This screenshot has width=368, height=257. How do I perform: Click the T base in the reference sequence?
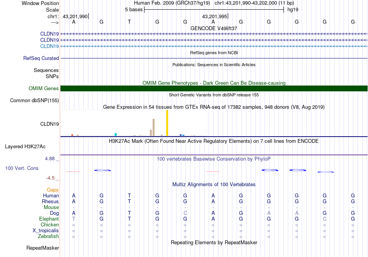[129, 22]
